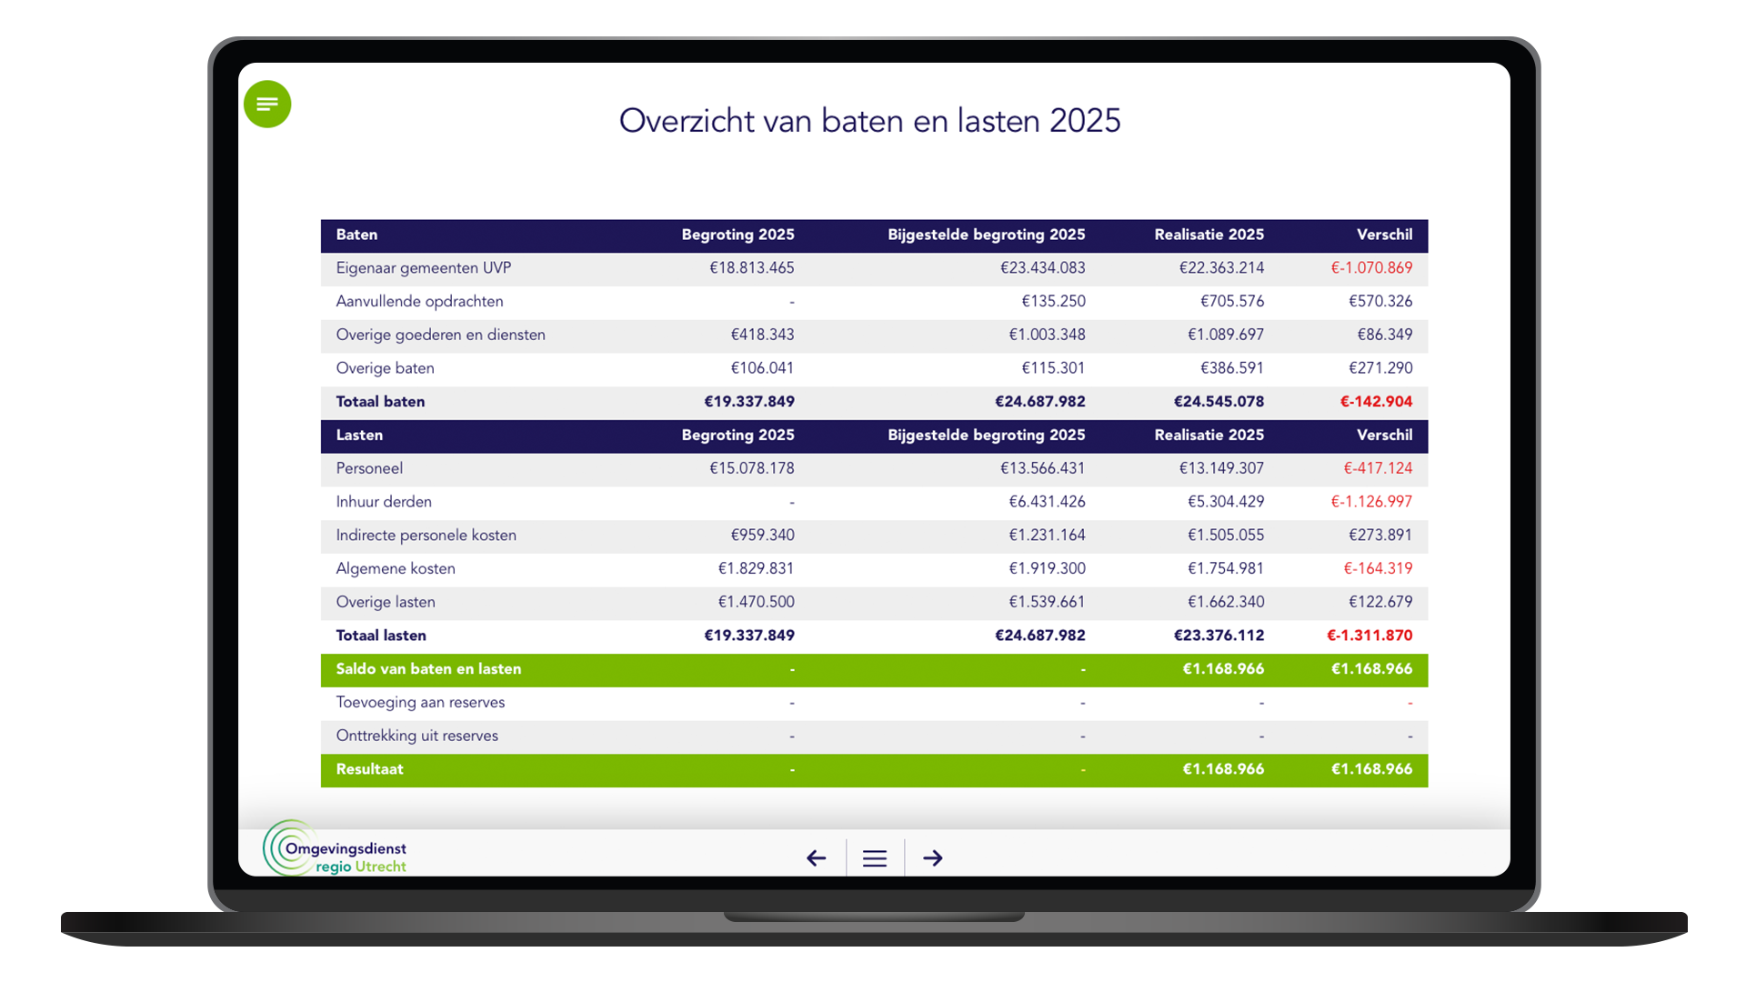Click the 'Onttrekking uit reserves' label

pyautogui.click(x=417, y=736)
